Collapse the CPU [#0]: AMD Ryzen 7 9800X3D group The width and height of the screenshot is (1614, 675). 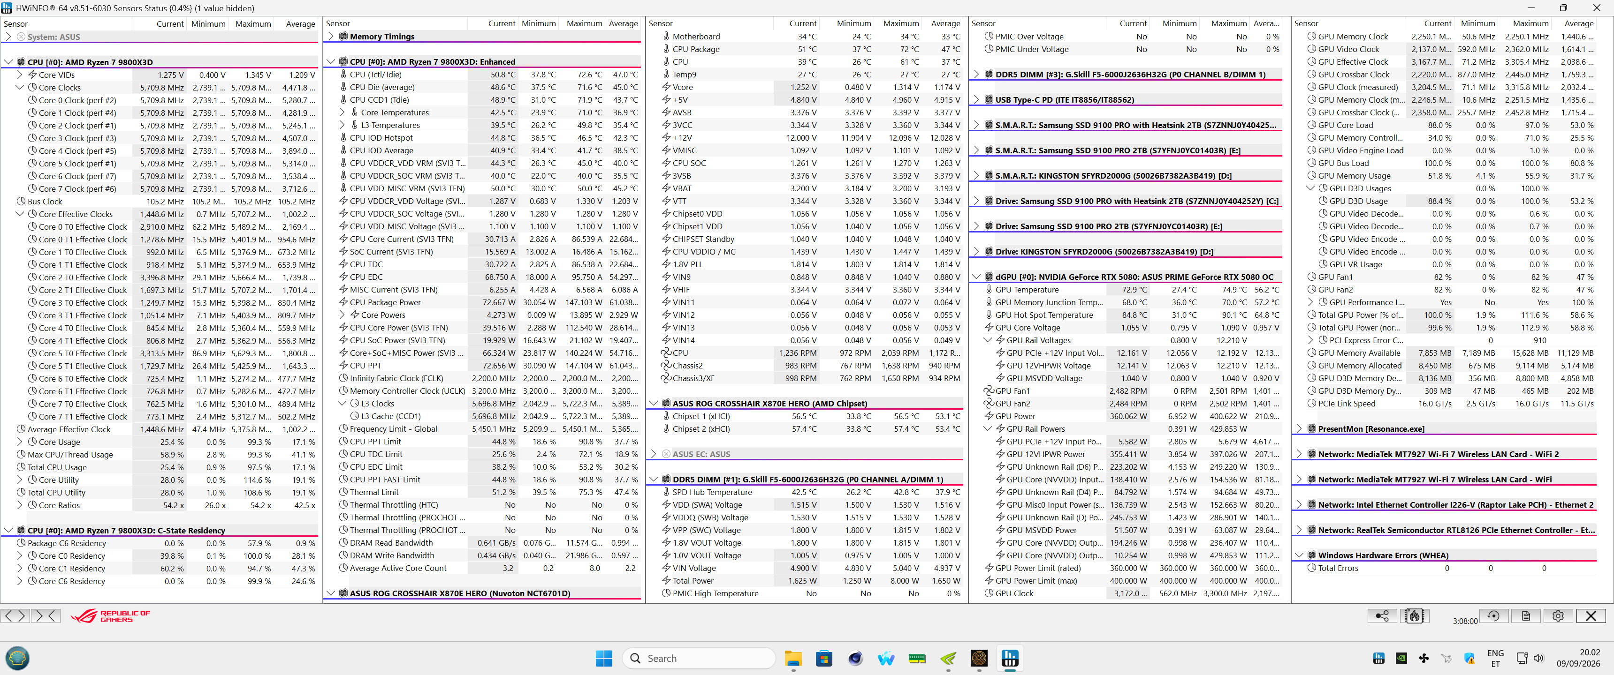8,62
